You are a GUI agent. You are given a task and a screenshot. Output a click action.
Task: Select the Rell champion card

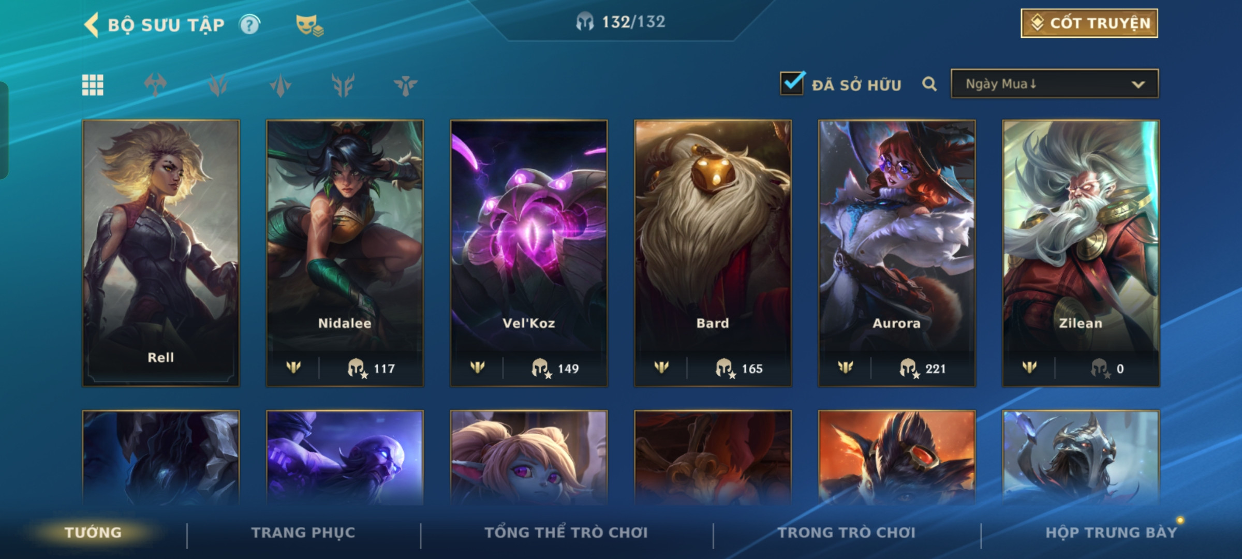[x=161, y=253]
